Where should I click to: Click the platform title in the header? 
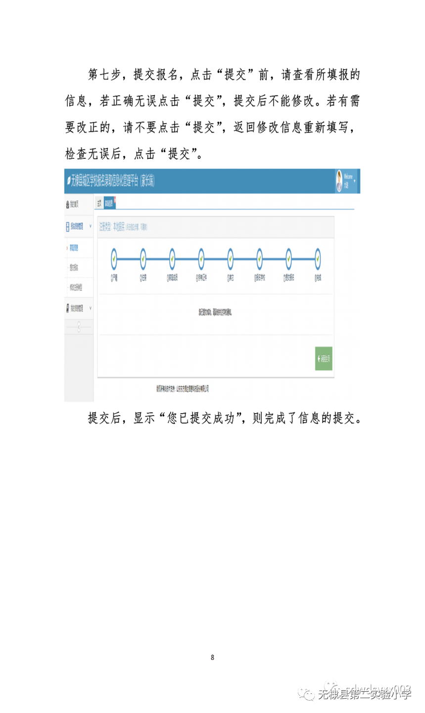[x=112, y=181]
